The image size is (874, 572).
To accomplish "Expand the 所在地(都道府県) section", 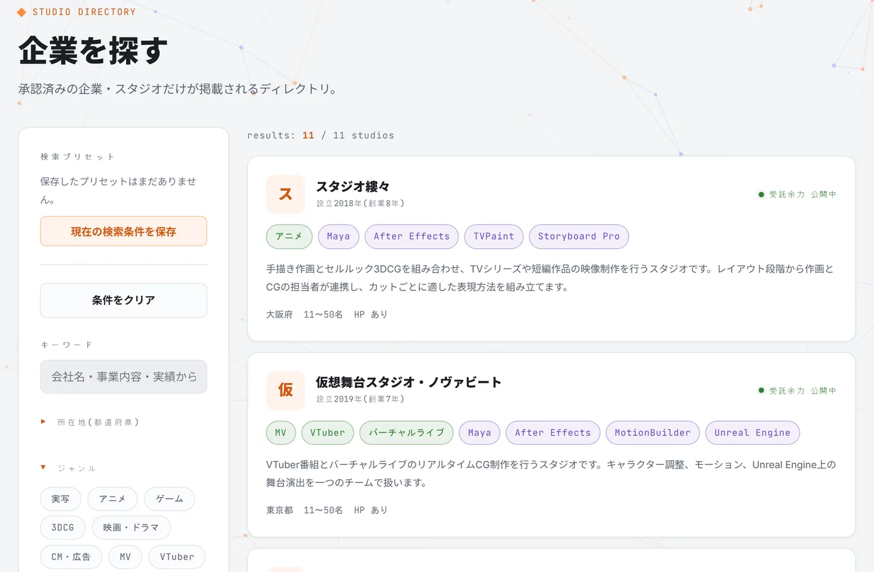I will 90,422.
